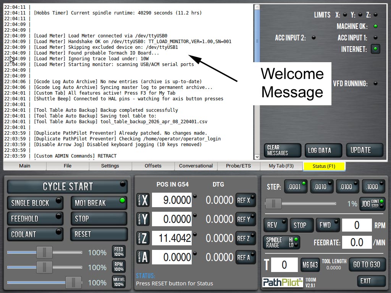Toggle spindle range hi/lo
391x293 pixels.
tap(281, 242)
